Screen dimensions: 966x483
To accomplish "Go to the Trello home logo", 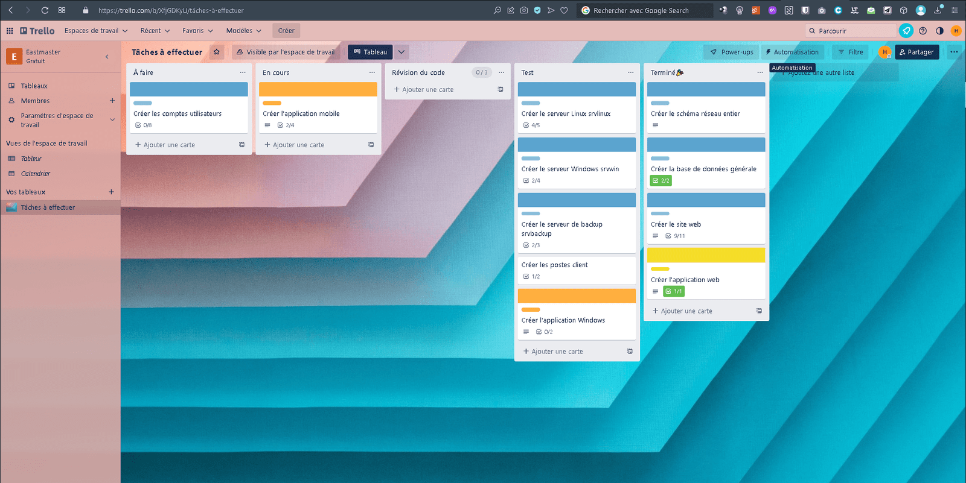I will pos(37,31).
